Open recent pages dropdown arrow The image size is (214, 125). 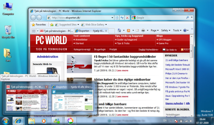coord(44,18)
